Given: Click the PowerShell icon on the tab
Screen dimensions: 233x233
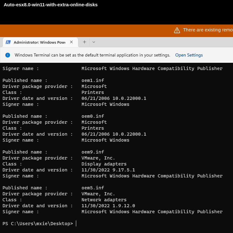Looking at the screenshot, I should coord(8,42).
